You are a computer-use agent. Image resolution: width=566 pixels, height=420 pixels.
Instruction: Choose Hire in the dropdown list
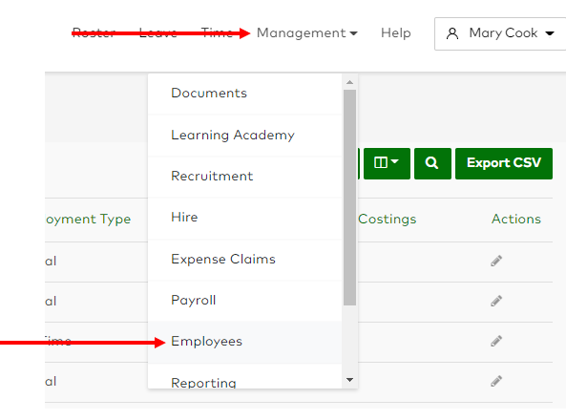244,218
